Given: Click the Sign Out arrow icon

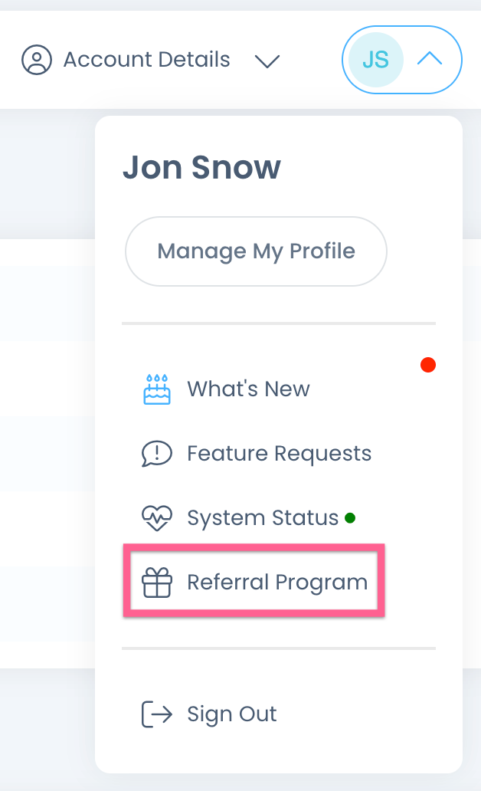Looking at the screenshot, I should point(157,714).
